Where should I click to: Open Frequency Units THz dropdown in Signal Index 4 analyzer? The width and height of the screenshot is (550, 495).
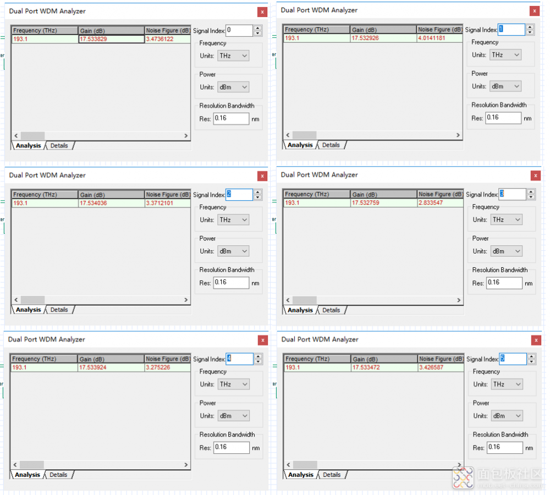click(x=233, y=384)
